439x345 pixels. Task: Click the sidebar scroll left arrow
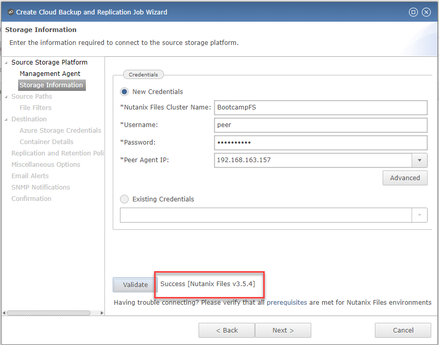pos(4,313)
